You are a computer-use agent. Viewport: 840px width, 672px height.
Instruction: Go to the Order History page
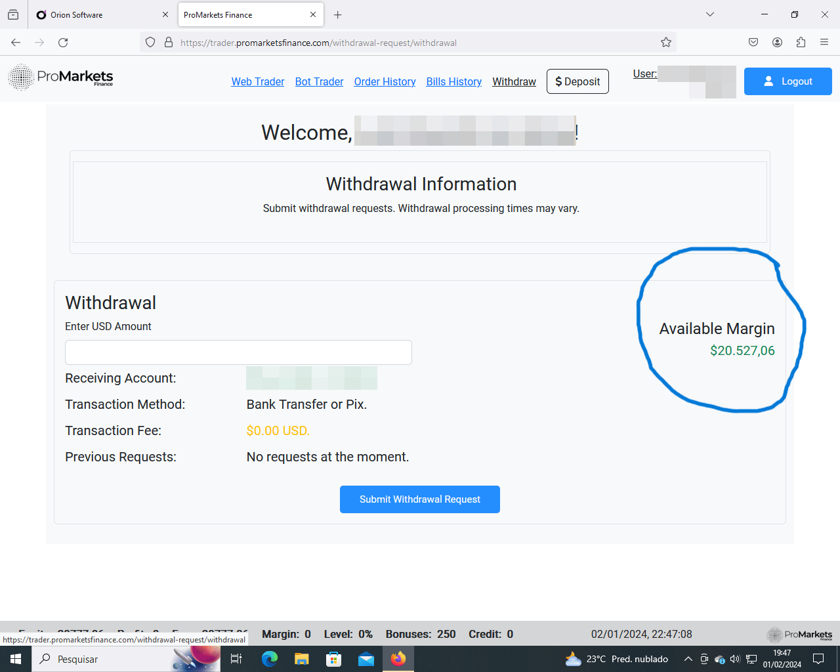click(385, 81)
